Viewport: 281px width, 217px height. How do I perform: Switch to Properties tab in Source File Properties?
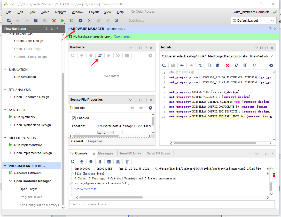[x=95, y=141]
